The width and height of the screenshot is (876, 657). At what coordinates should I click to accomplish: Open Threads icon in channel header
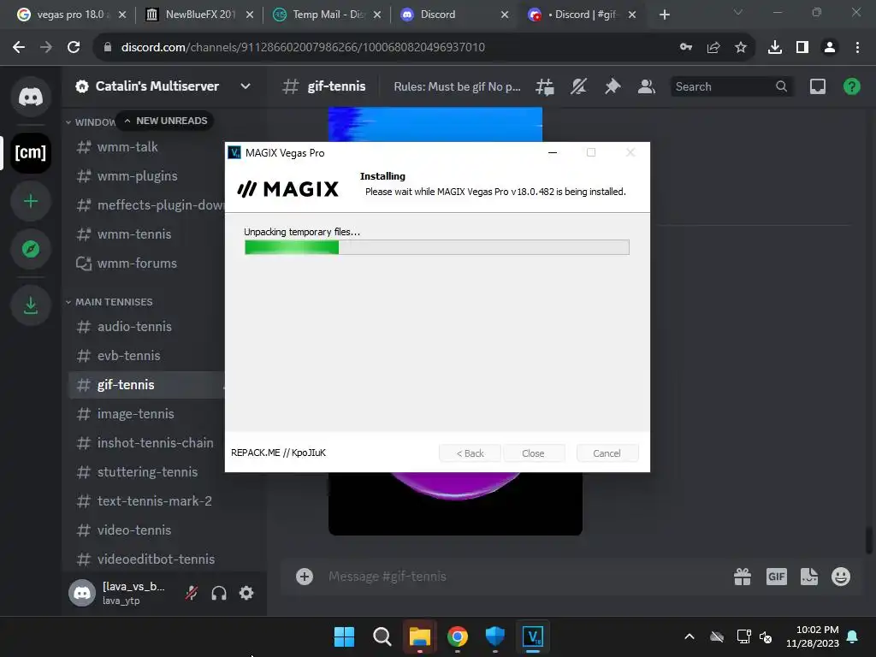[x=545, y=86]
